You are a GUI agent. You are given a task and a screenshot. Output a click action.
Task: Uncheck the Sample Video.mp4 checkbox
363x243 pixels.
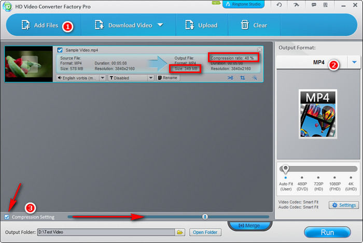click(60, 50)
